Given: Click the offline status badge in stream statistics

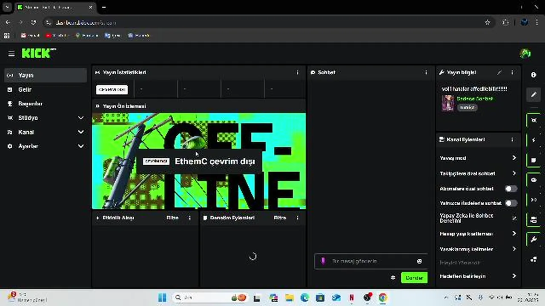Looking at the screenshot, I should 112,89.
